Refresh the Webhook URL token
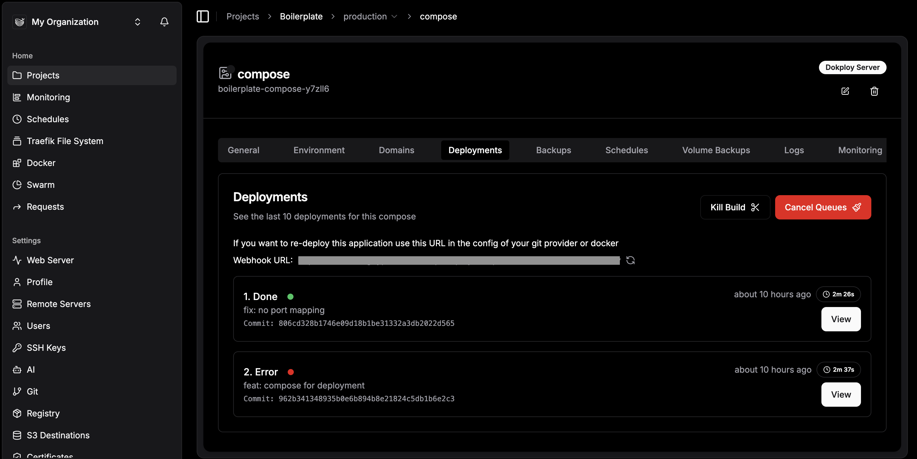 [630, 260]
